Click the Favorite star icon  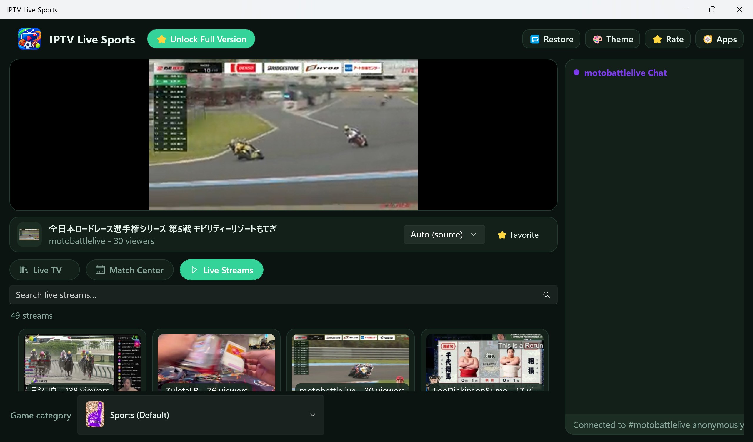click(x=502, y=235)
